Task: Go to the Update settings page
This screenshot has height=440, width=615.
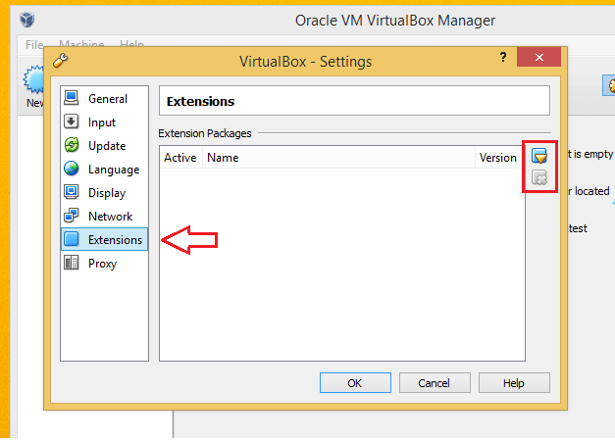Action: [x=104, y=146]
